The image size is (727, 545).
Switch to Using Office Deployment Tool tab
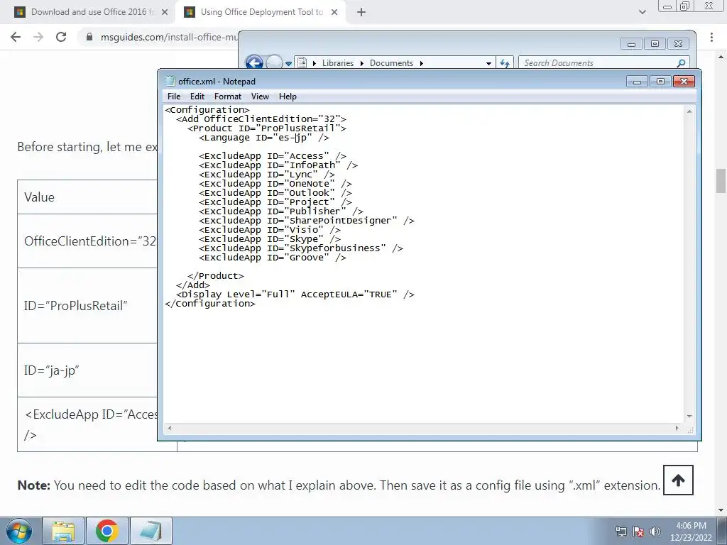[x=261, y=12]
